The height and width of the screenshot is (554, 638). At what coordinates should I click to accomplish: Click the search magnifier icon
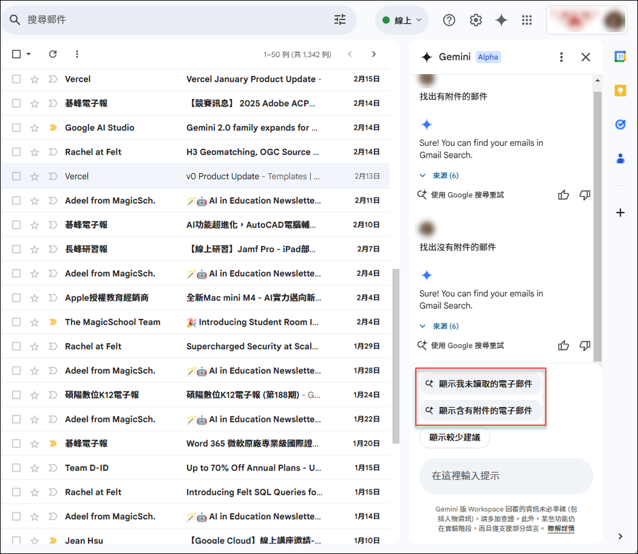(x=15, y=19)
